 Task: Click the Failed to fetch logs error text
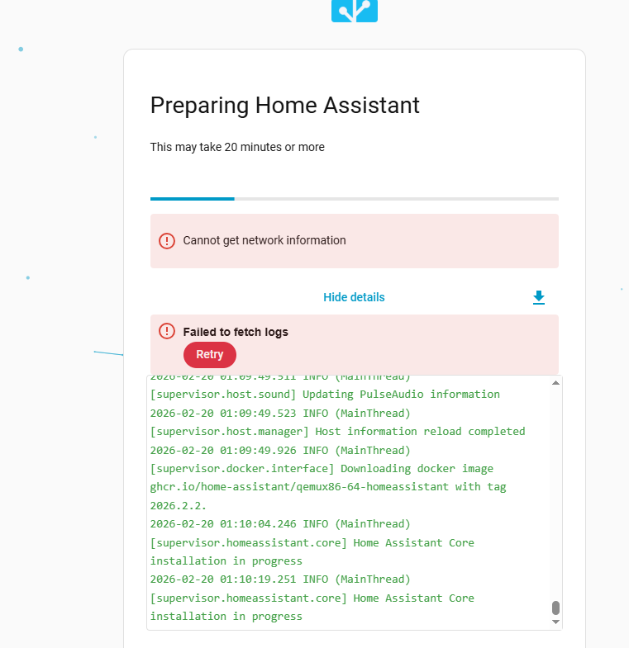point(236,332)
